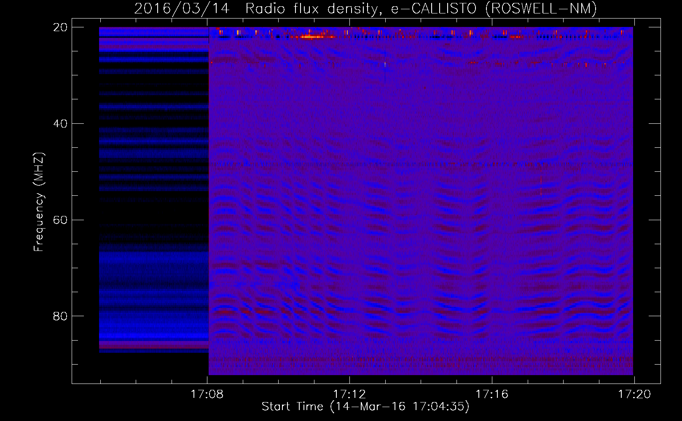This screenshot has width=682, height=421.
Task: Click the '17:12' time tick label
Action: pyautogui.click(x=349, y=394)
